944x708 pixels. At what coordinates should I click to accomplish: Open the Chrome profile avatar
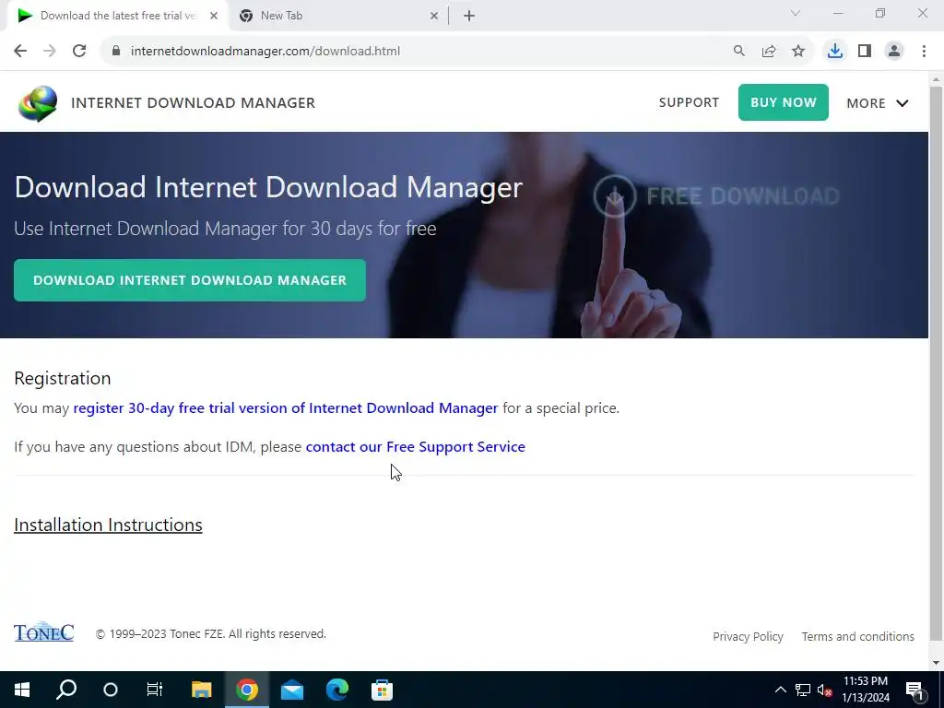click(894, 52)
